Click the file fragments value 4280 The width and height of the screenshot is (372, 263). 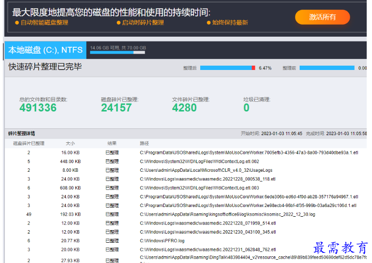(x=184, y=108)
